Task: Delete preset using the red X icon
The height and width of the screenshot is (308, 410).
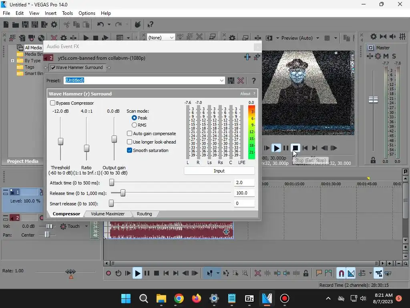Action: point(241,80)
